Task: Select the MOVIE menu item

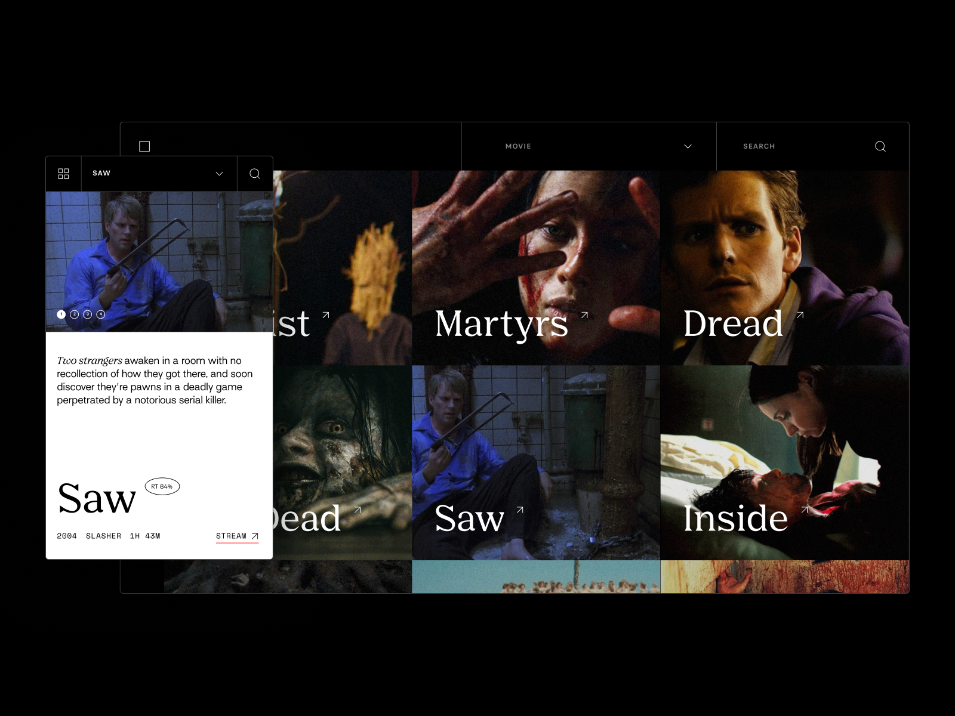Action: [x=517, y=146]
